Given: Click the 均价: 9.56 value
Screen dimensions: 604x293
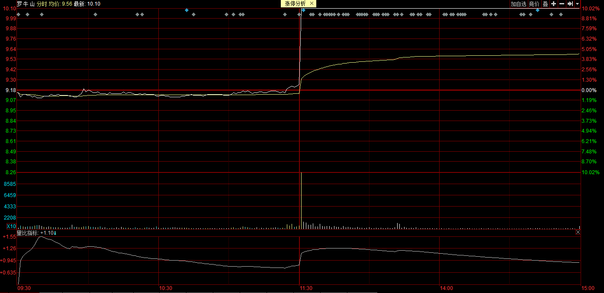Looking at the screenshot, I should (x=60, y=4).
